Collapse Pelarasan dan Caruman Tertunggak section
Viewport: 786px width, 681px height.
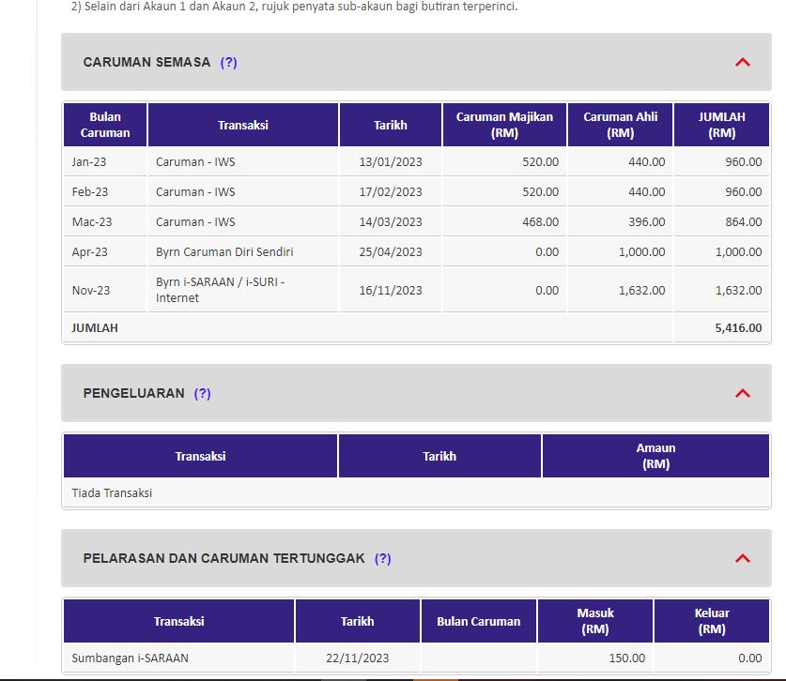click(x=742, y=558)
